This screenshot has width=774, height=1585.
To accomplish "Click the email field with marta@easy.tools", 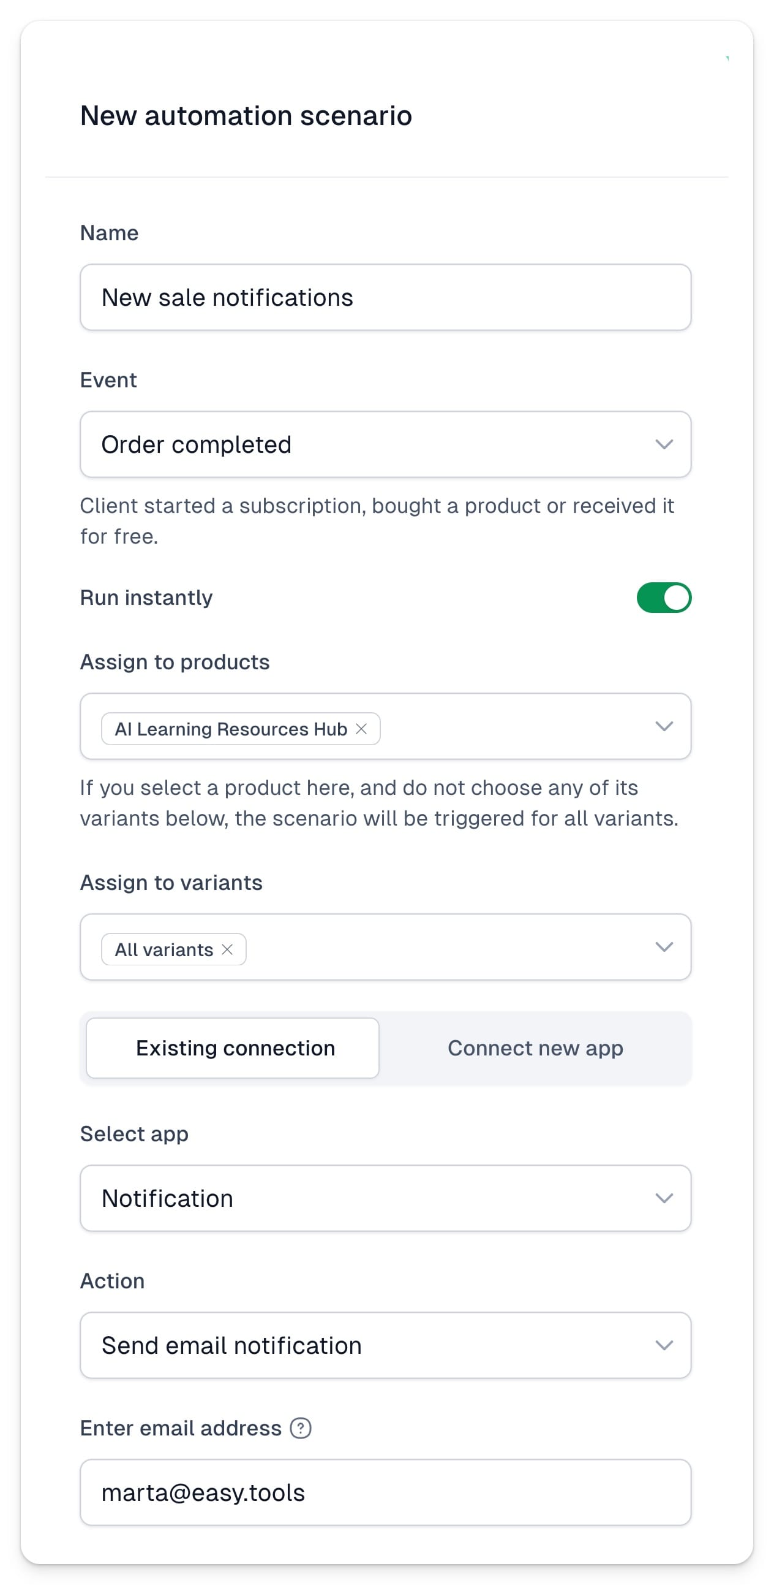I will pos(385,1492).
